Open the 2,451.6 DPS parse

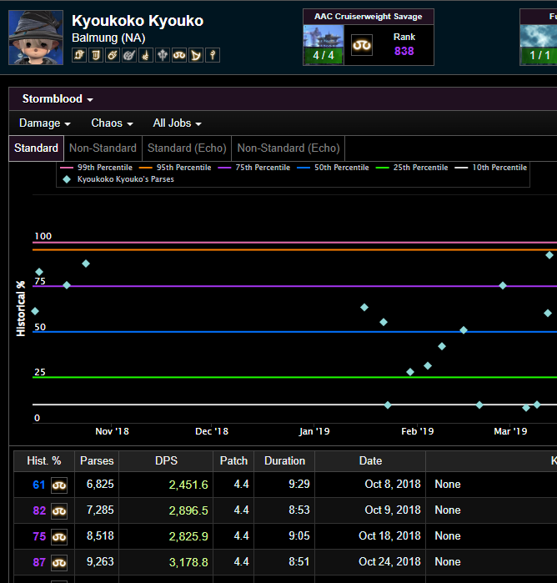188,485
